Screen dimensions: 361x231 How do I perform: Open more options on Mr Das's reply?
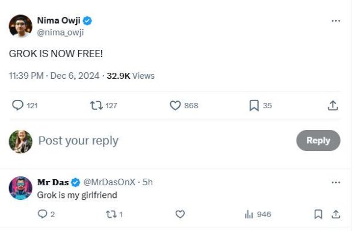click(x=336, y=182)
